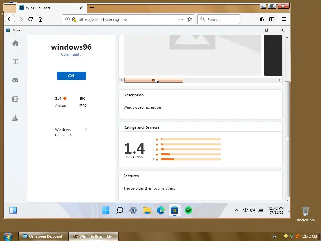Screen dimensions: 321x241
Task: Go back in the Firefox browser
Action: [10, 19]
